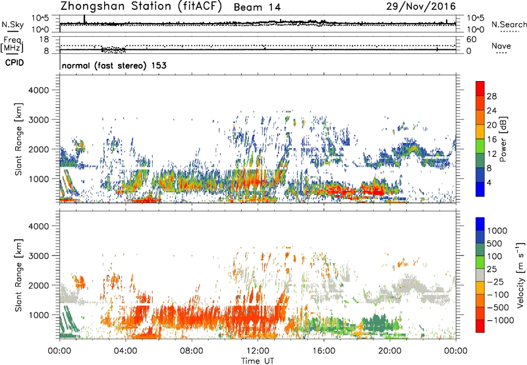Click the 'N.Sky' legend label
The width and height of the screenshot is (527, 365).
(13, 24)
